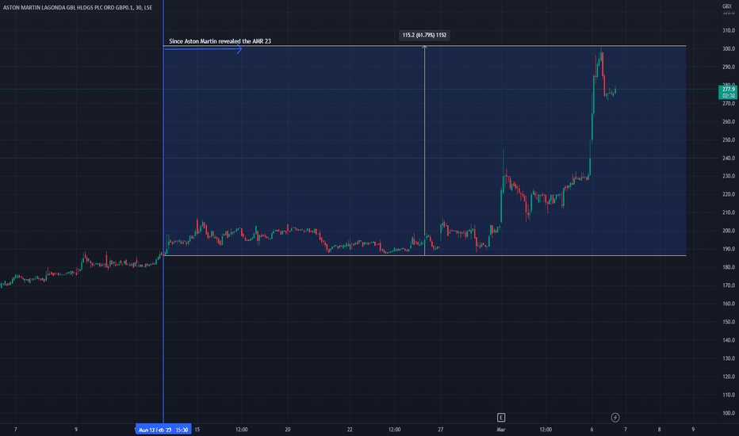Image resolution: width=739 pixels, height=436 pixels.
Task: Click the lightning bolt event icon
Action: click(615, 418)
